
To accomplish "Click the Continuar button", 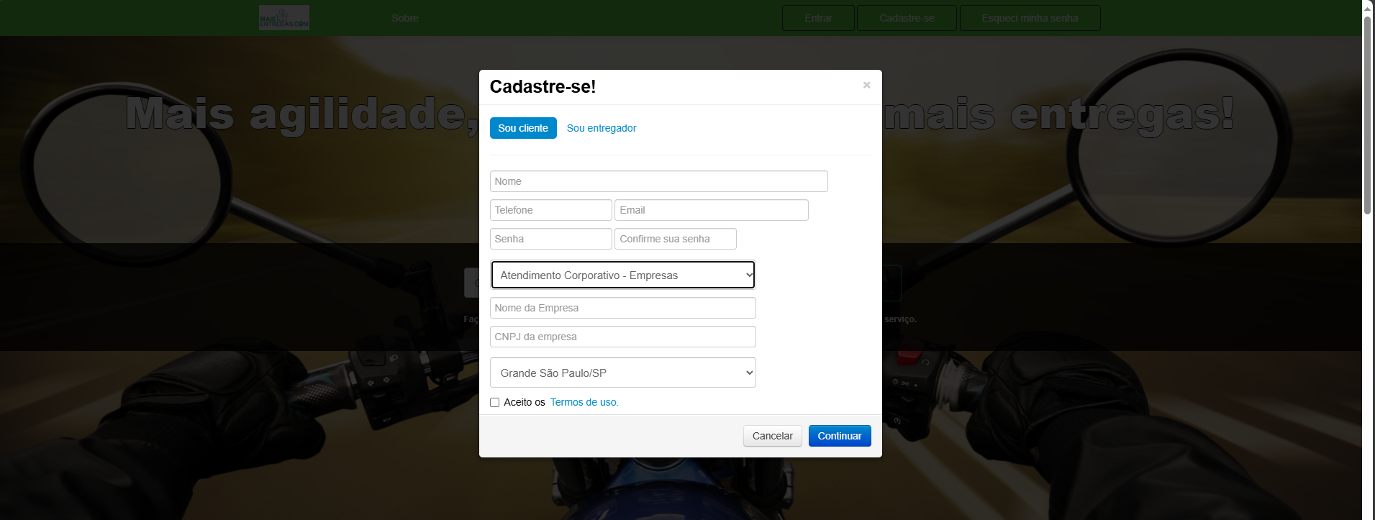I will click(x=840, y=436).
